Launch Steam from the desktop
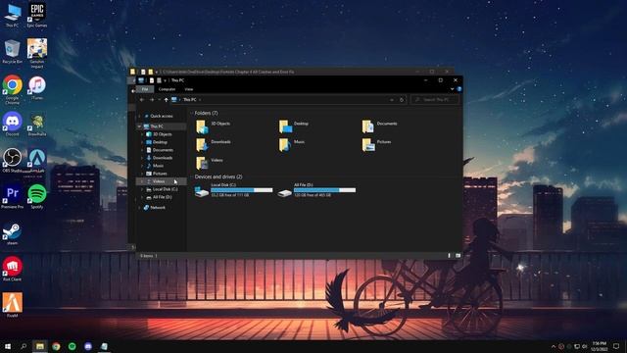Screen dimensions: 627x353 click(x=13, y=233)
